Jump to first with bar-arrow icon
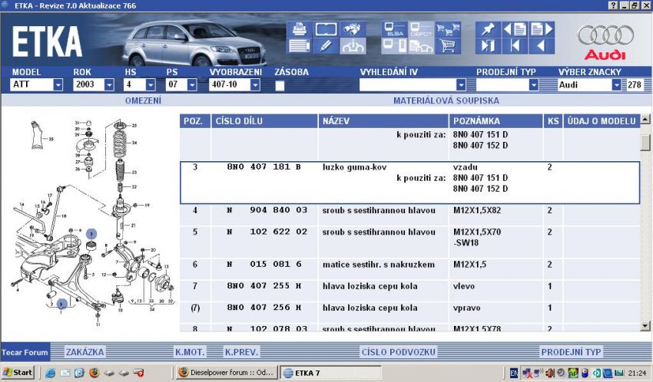Viewport: 653px width, 382px height. [x=515, y=46]
